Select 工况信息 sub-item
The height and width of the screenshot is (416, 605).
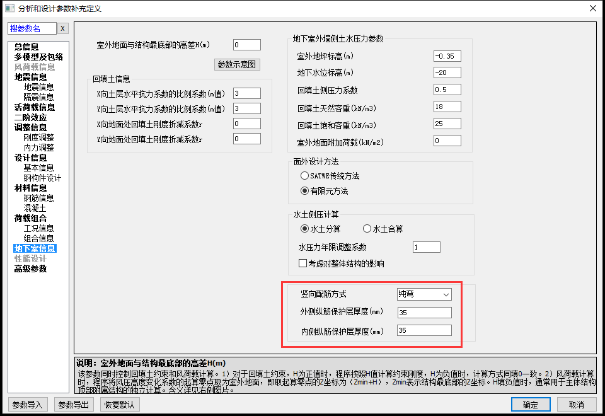(x=38, y=228)
